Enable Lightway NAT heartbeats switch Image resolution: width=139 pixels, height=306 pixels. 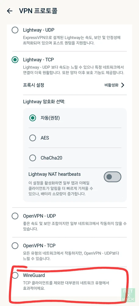(112, 177)
